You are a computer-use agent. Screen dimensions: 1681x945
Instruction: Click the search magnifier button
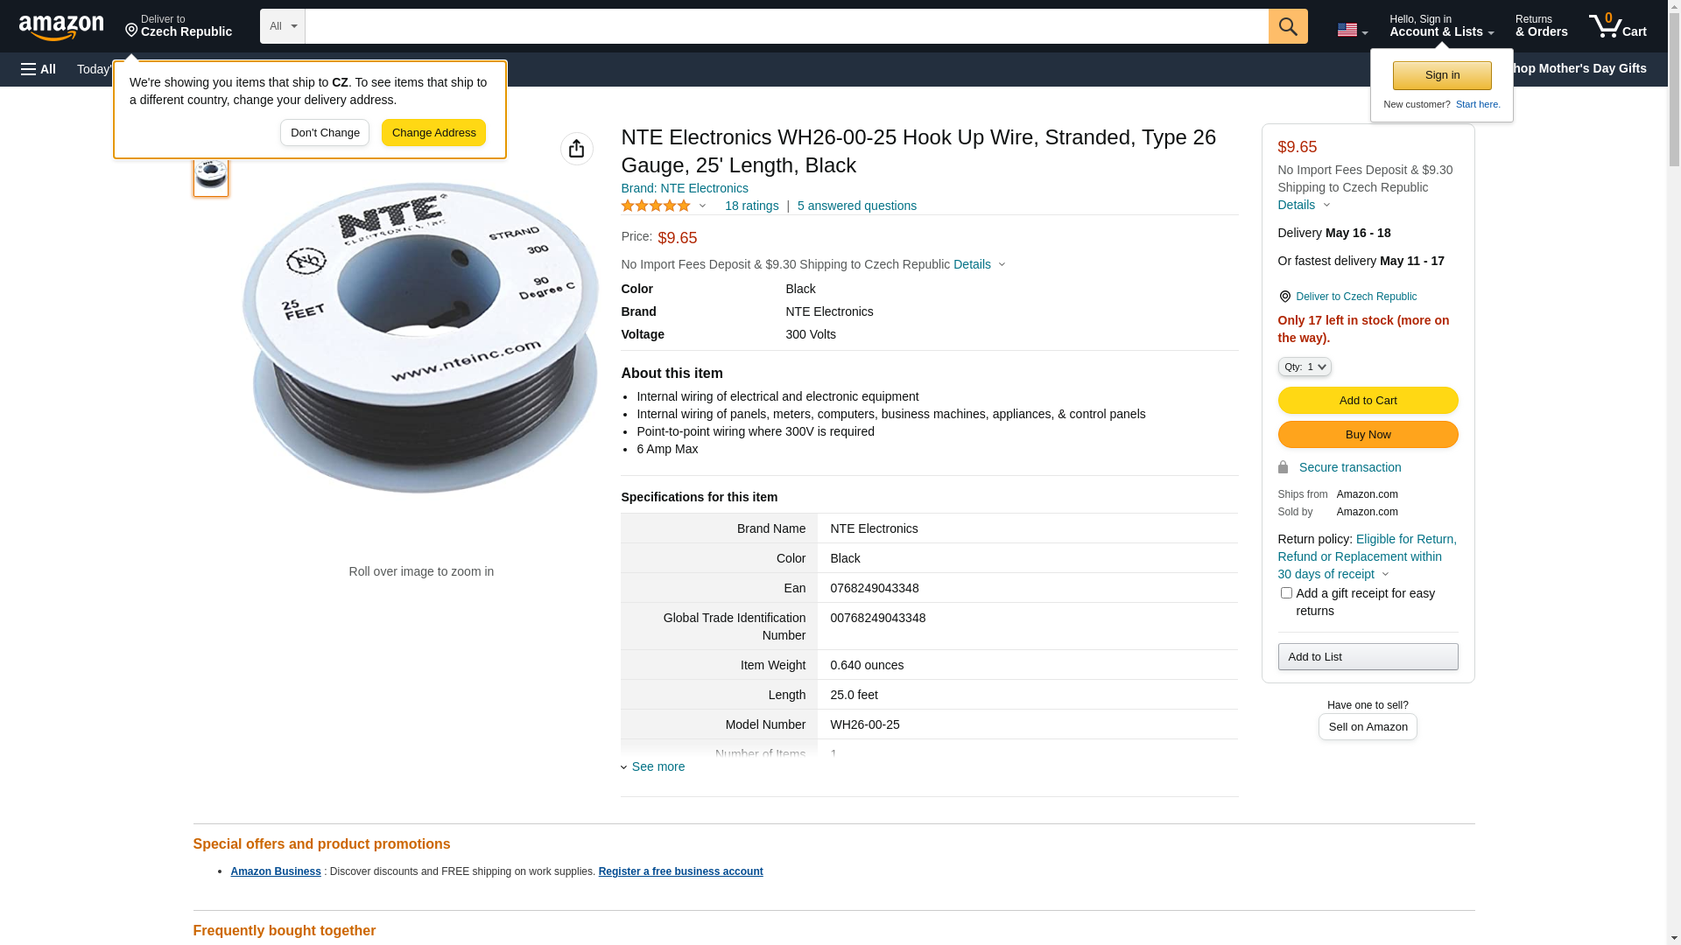click(1287, 26)
